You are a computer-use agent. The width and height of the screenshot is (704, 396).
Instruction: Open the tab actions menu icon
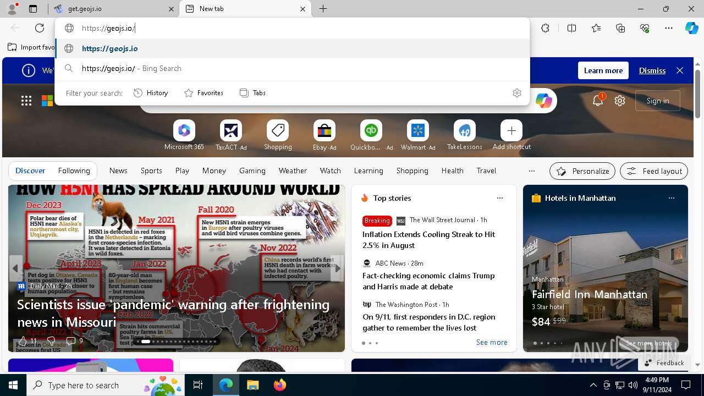tap(33, 9)
